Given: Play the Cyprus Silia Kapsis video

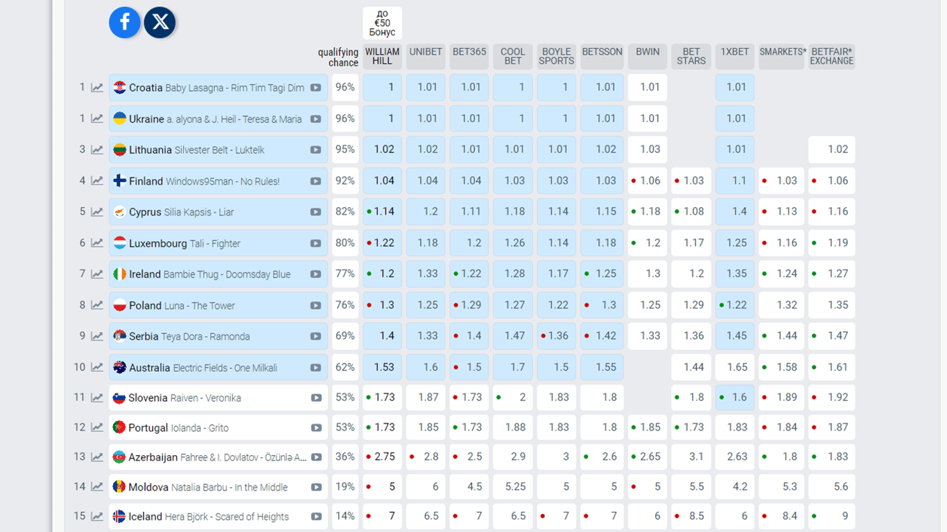Looking at the screenshot, I should (315, 213).
